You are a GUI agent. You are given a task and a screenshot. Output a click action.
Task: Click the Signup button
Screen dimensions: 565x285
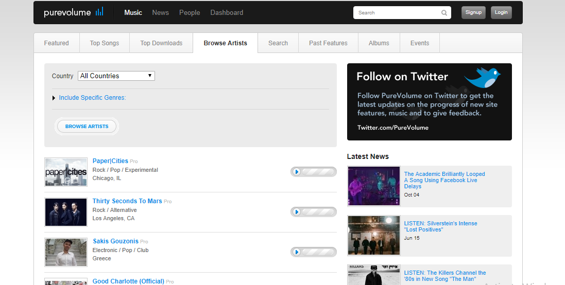473,12
